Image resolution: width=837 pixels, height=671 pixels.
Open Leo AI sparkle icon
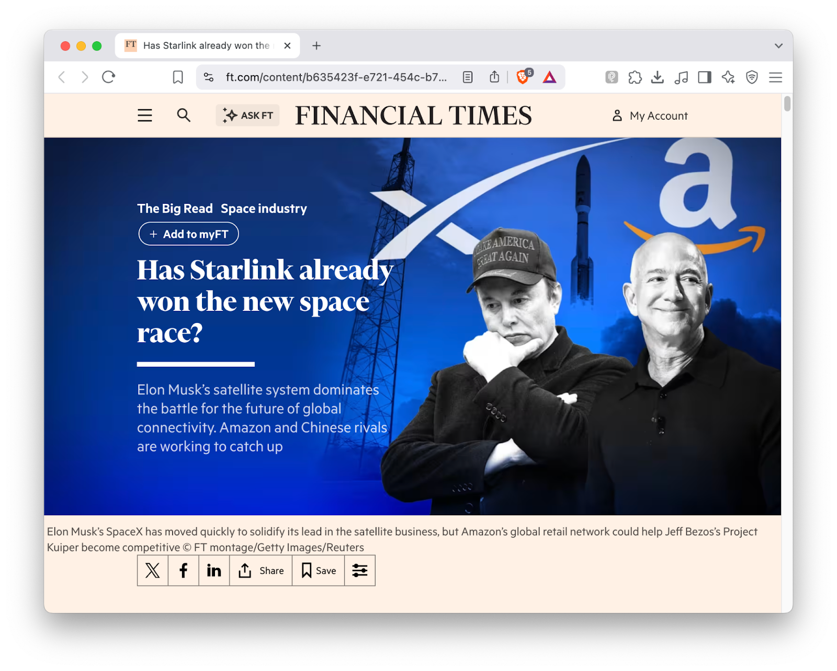coord(728,77)
